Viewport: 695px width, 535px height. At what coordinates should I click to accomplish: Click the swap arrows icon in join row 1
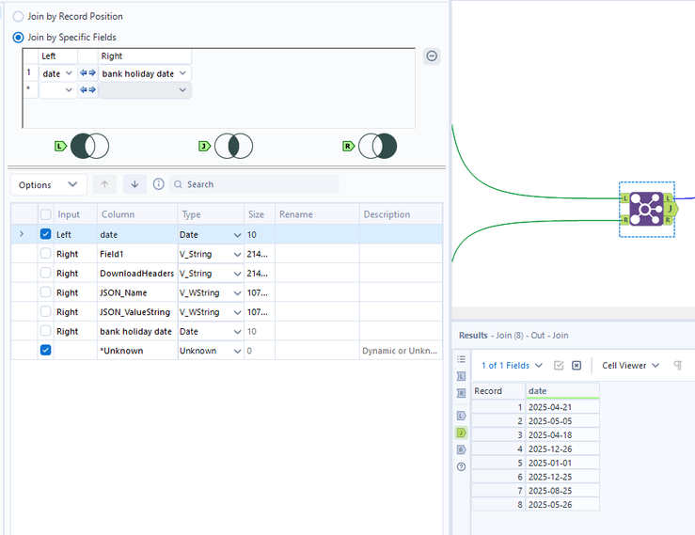(87, 73)
